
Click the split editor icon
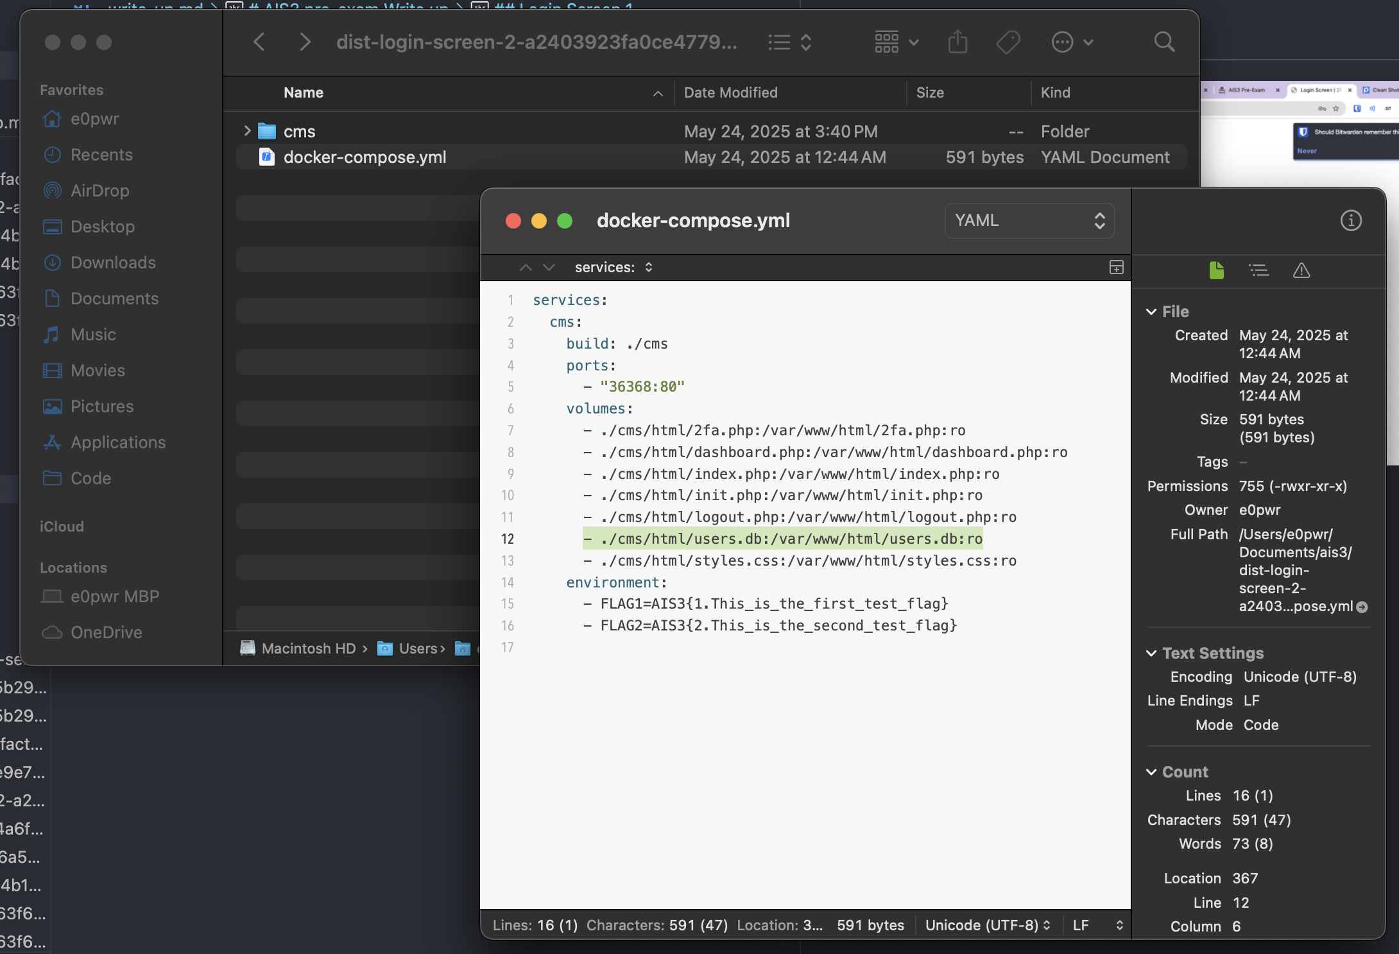(x=1116, y=267)
